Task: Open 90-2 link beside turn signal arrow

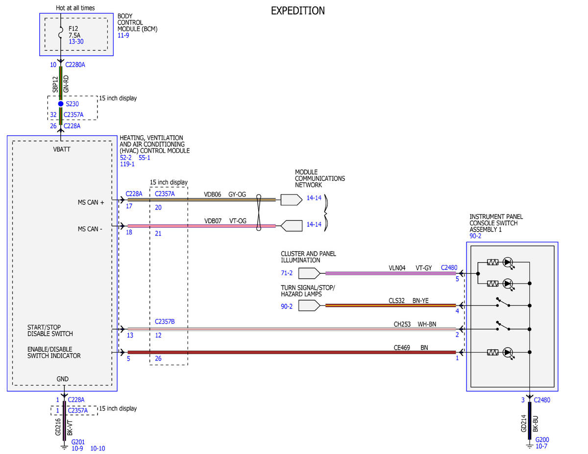Action: coord(287,307)
